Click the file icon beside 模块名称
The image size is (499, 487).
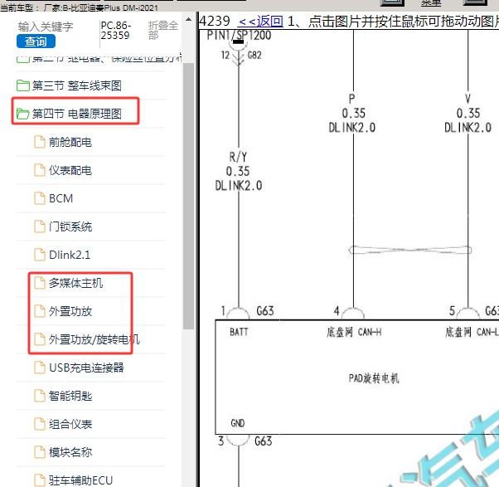tap(40, 452)
